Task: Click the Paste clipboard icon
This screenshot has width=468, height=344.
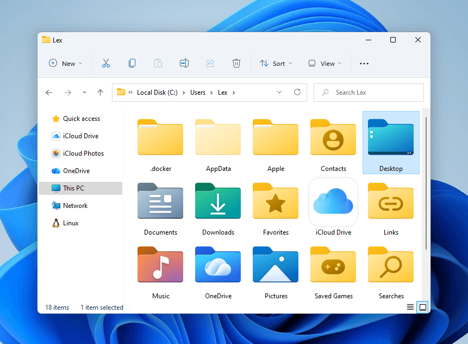Action: (x=158, y=63)
